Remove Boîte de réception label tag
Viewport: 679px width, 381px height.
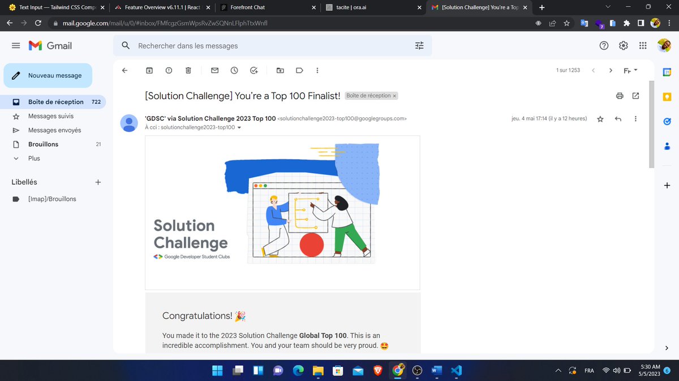pos(394,96)
